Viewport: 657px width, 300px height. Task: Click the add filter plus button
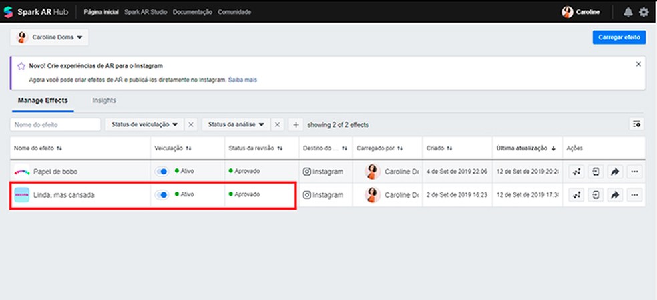(x=296, y=125)
